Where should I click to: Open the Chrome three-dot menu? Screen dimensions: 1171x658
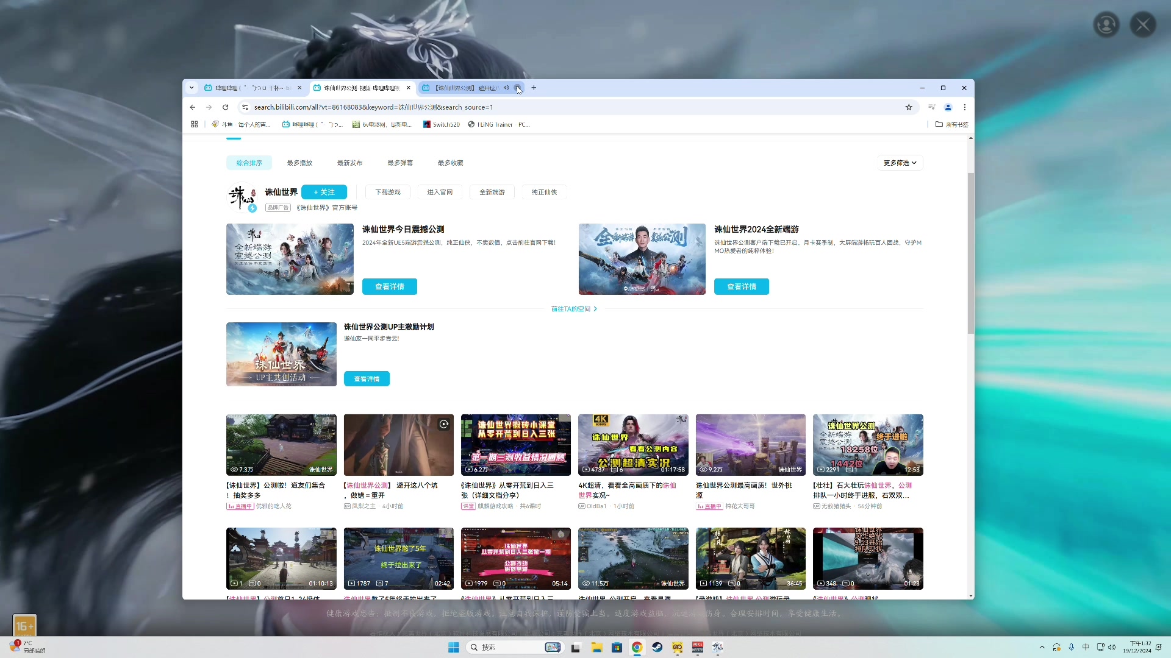964,107
